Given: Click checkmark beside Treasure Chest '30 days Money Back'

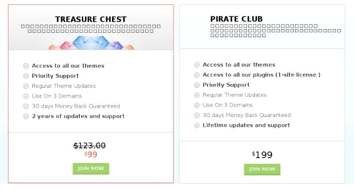Looking at the screenshot, I should (x=26, y=106).
